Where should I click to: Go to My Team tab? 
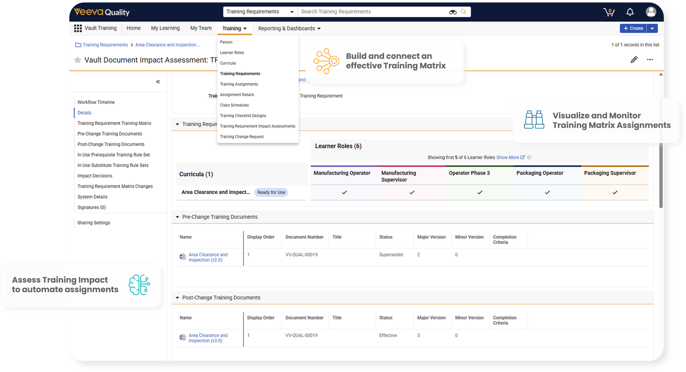tap(201, 28)
